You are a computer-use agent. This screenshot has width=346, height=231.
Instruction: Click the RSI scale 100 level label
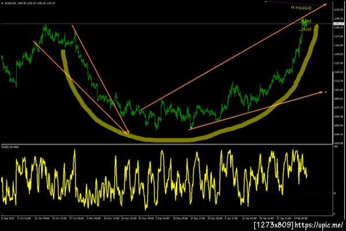(336, 147)
